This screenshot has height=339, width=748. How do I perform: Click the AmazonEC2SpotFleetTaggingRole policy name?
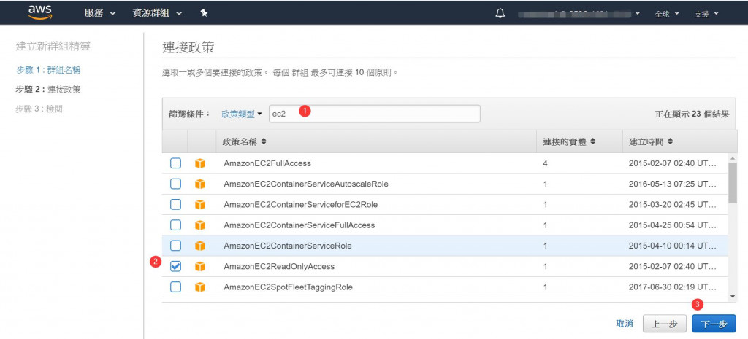point(288,287)
